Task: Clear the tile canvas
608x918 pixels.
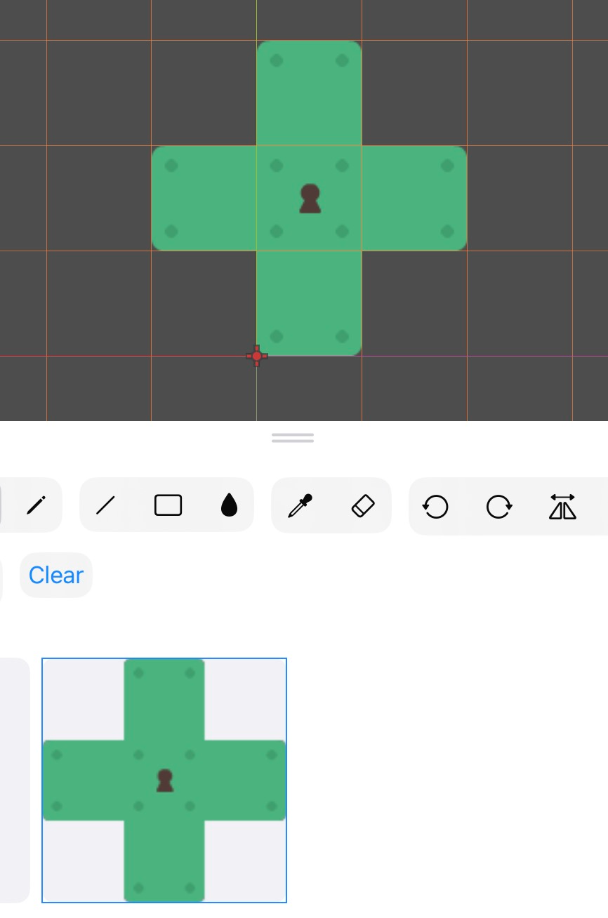Action: 56,576
